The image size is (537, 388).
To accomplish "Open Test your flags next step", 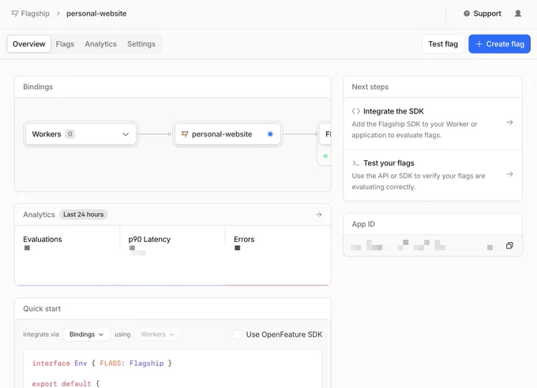I will click(x=433, y=175).
